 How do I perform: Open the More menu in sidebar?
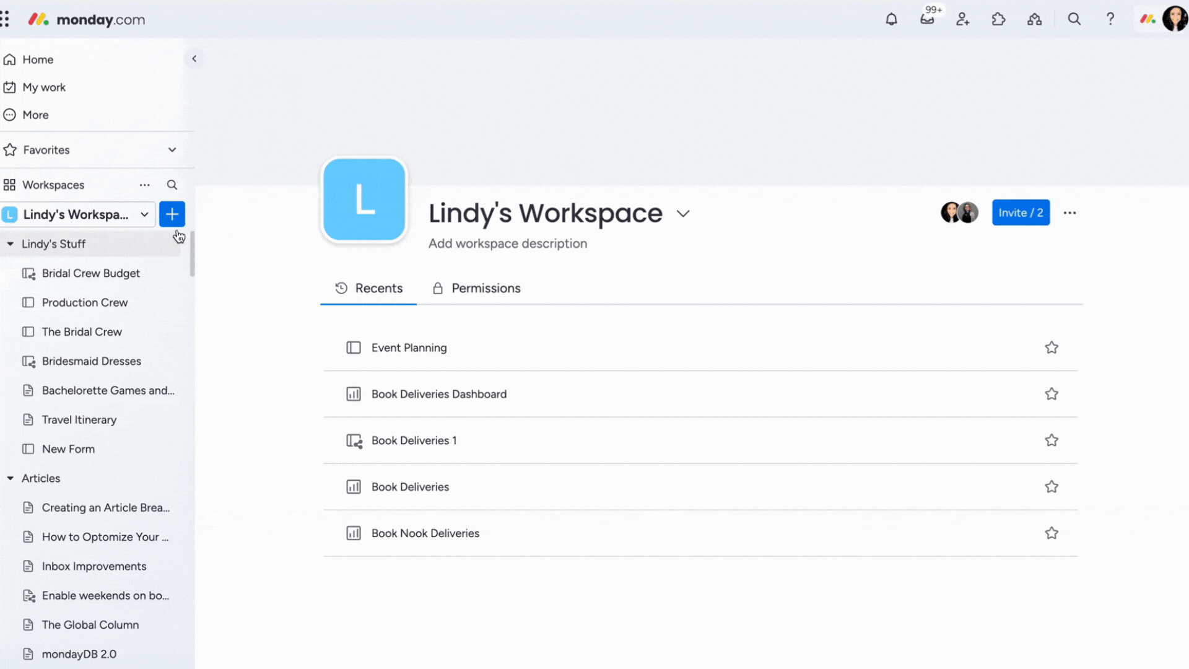35,115
